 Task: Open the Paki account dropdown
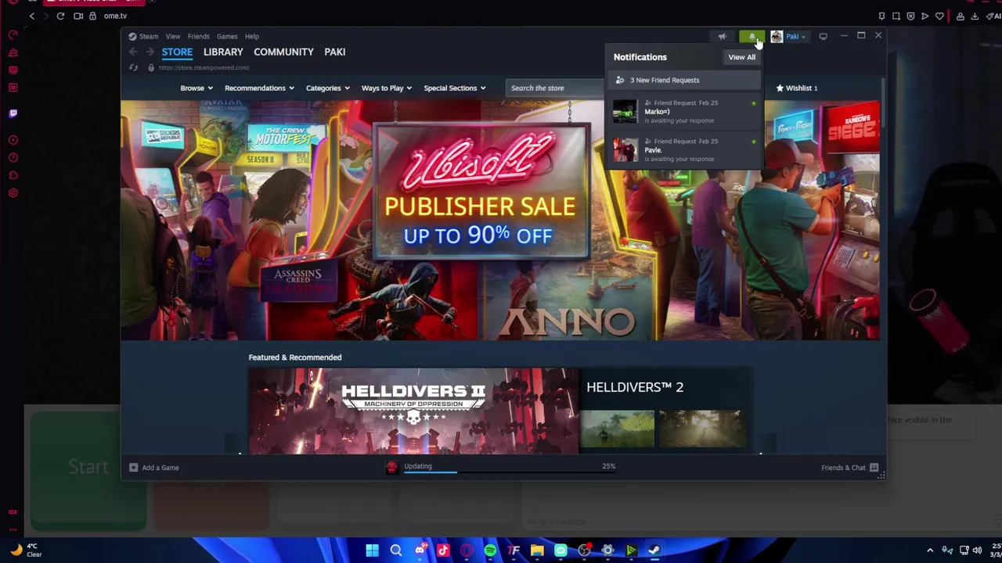(x=795, y=36)
